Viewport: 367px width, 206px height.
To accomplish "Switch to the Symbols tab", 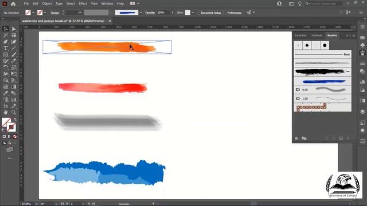I will click(317, 35).
